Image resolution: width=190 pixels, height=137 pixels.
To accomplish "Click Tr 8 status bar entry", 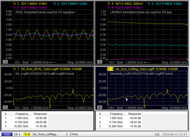I will (x=27, y=134).
